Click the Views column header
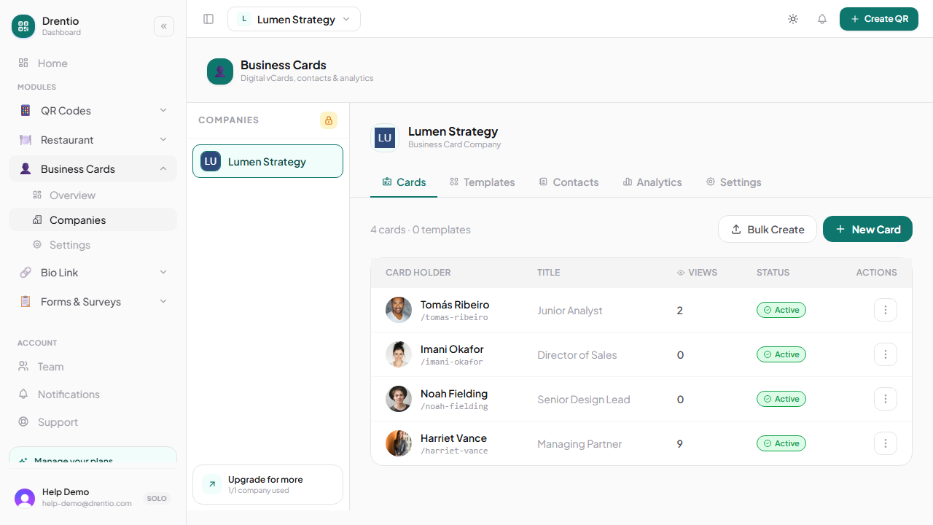Image resolution: width=933 pixels, height=525 pixels. 697,273
